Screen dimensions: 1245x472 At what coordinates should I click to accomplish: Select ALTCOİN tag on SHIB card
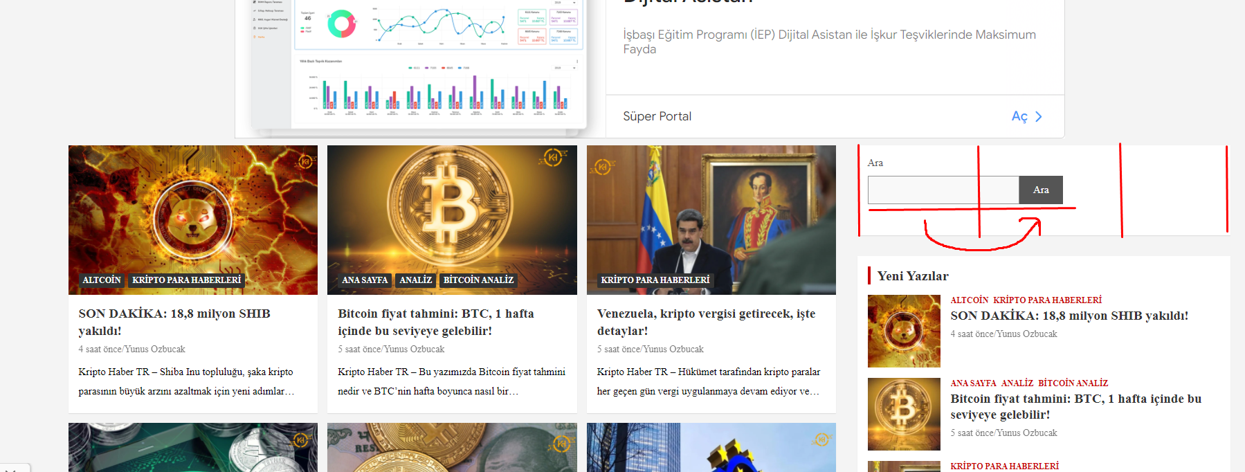pyautogui.click(x=102, y=280)
